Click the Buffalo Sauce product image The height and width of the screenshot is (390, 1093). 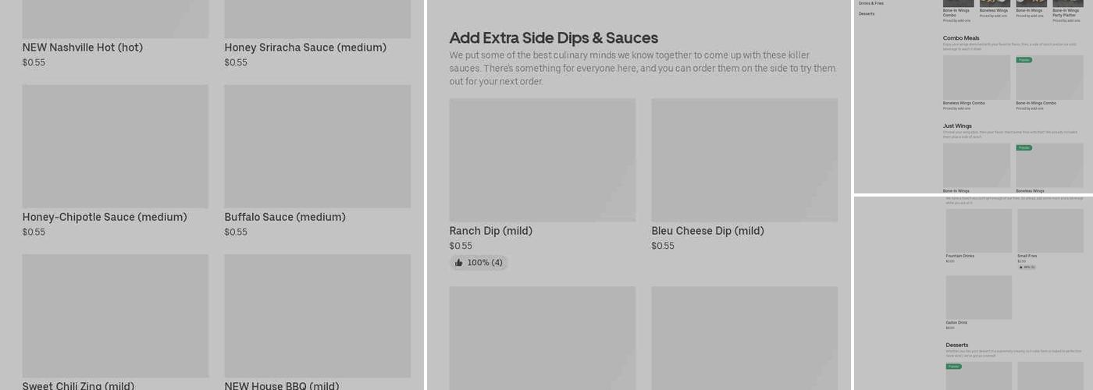pos(317,147)
